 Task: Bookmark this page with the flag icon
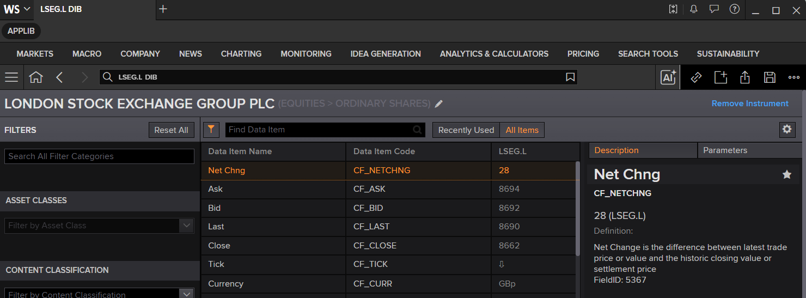(570, 77)
